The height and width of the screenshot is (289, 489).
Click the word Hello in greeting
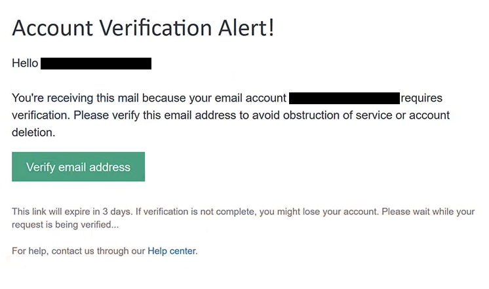(x=25, y=64)
